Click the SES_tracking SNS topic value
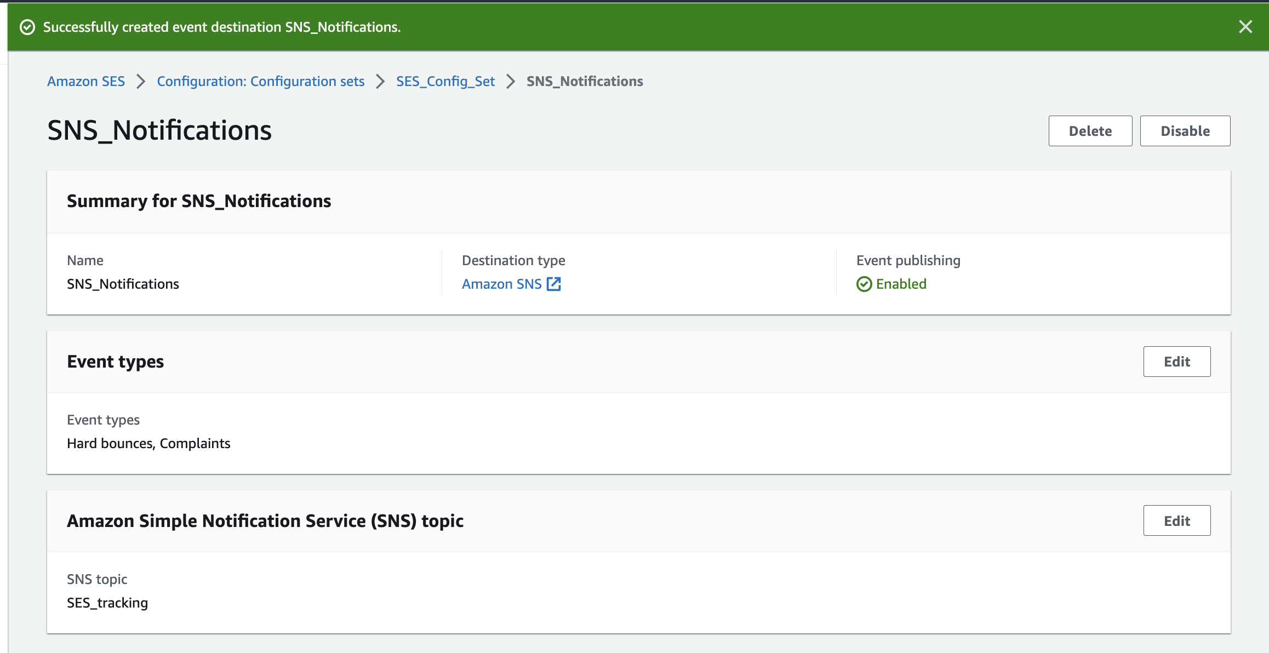This screenshot has height=653, width=1269. click(107, 603)
